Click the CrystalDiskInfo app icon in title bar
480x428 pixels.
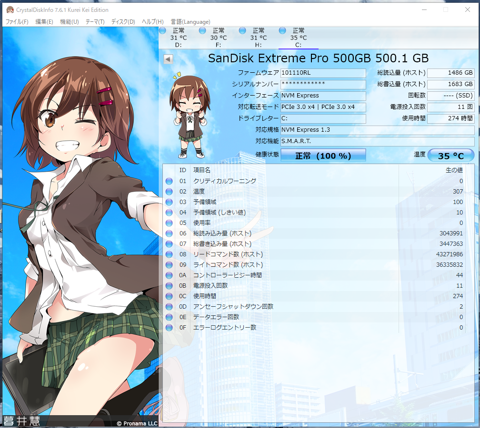coord(10,10)
